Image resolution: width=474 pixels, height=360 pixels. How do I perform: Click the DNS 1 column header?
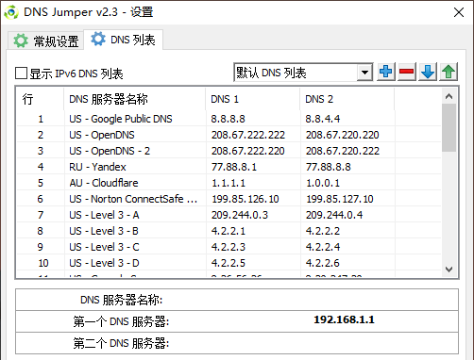coord(253,99)
